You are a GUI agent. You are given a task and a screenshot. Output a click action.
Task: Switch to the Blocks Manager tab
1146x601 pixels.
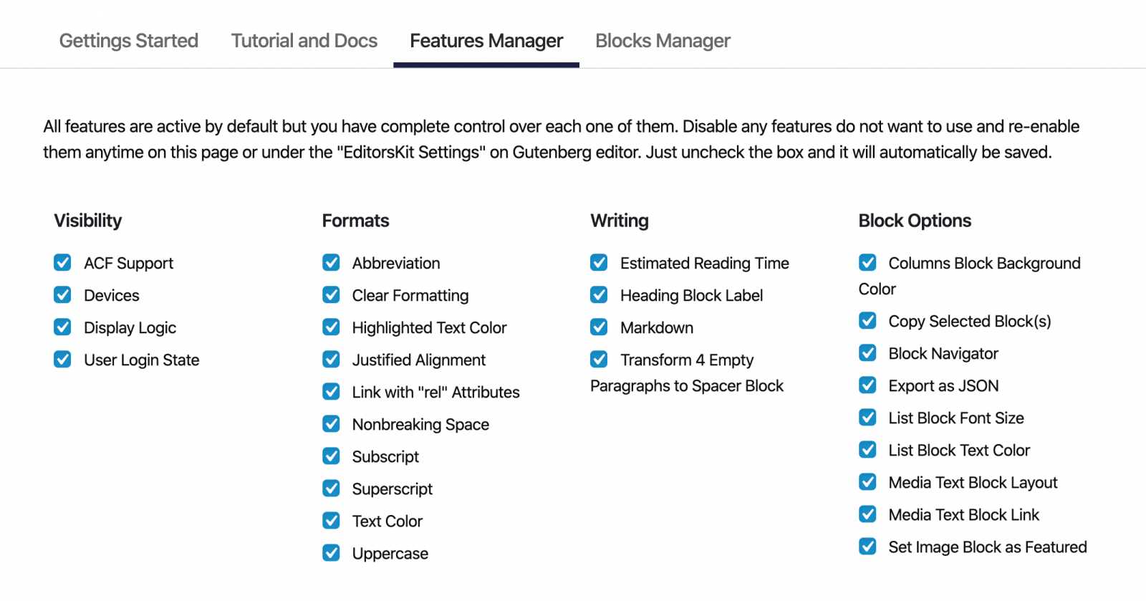coord(662,41)
